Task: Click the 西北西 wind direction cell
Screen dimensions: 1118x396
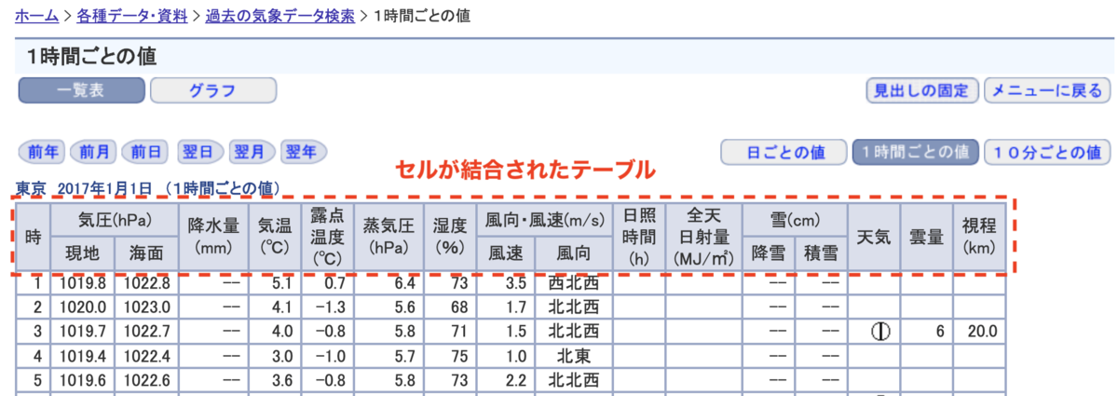Action: click(x=574, y=282)
